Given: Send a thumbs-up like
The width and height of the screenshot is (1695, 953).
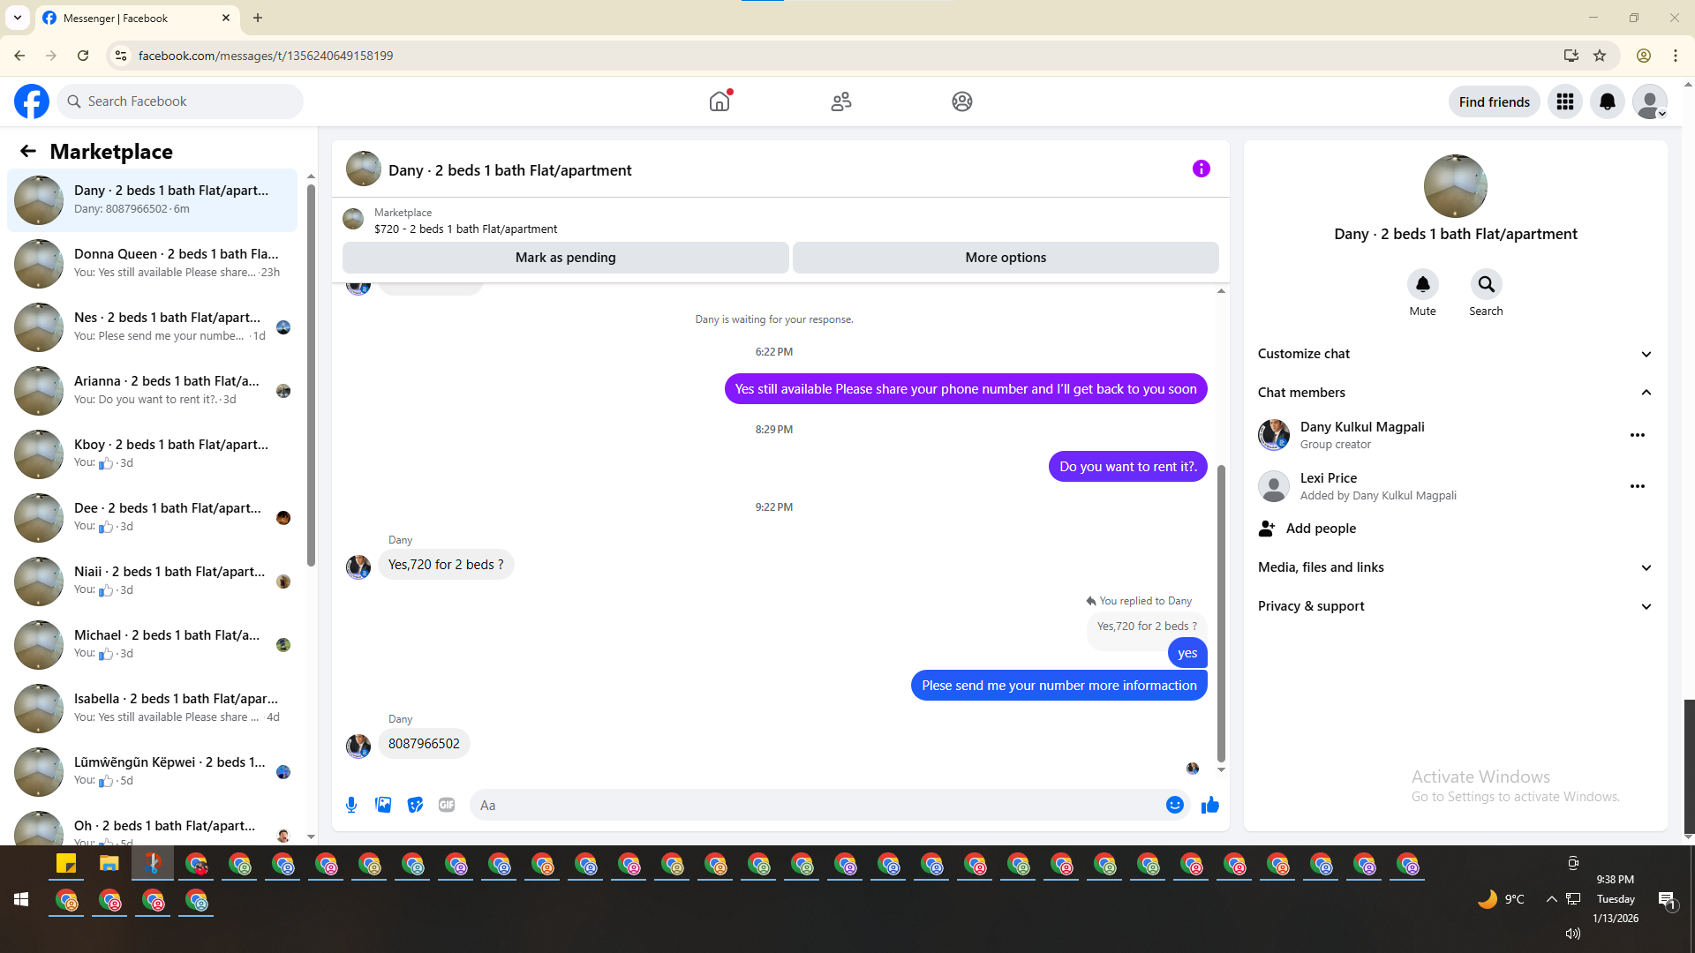Looking at the screenshot, I should (1209, 805).
